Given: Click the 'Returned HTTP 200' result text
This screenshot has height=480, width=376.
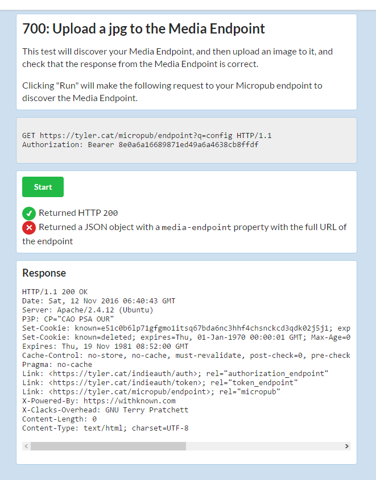Looking at the screenshot, I should [x=78, y=213].
